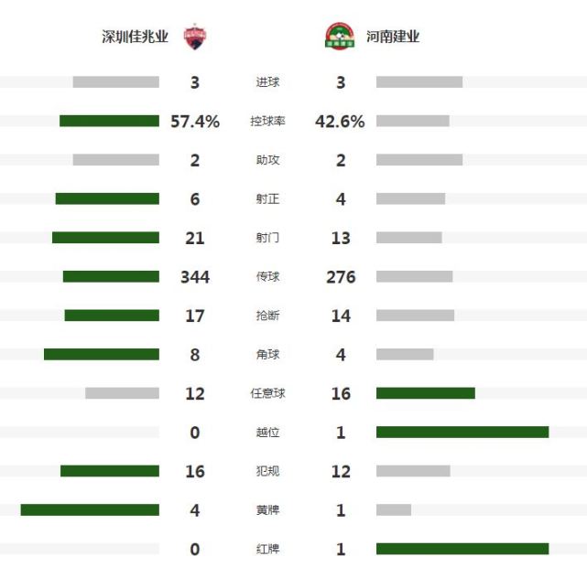This screenshot has height=567, width=587.
Task: Select the 助攻 assists label
Action: pos(267,160)
